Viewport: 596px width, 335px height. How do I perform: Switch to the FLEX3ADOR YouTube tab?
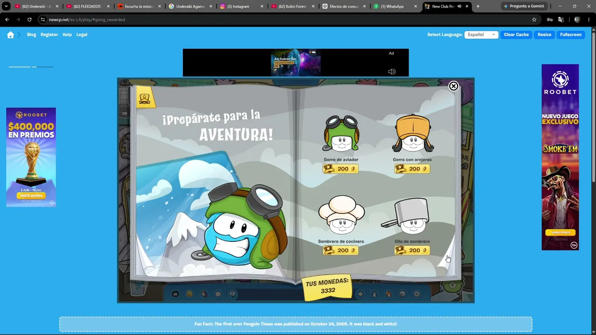[x=88, y=7]
